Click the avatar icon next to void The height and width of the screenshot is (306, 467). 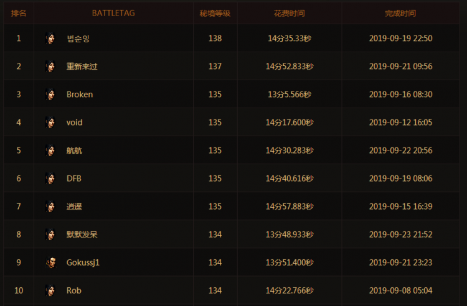point(50,123)
